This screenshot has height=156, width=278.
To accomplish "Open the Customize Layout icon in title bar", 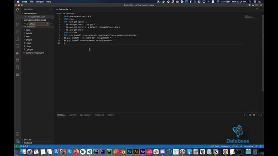I will [261, 5].
